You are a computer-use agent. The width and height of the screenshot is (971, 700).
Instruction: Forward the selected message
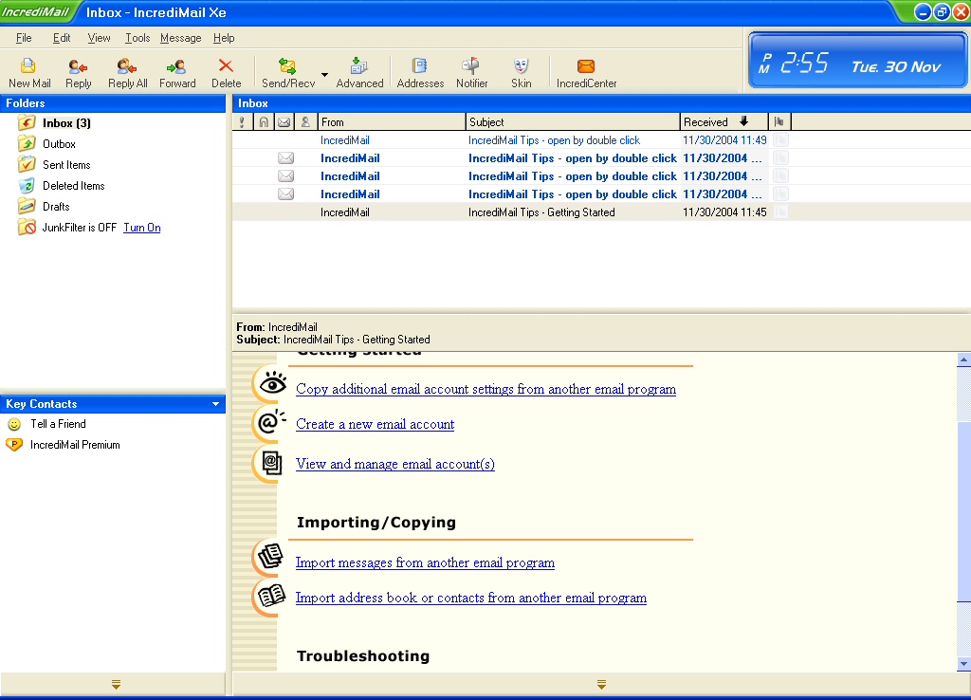point(177,72)
